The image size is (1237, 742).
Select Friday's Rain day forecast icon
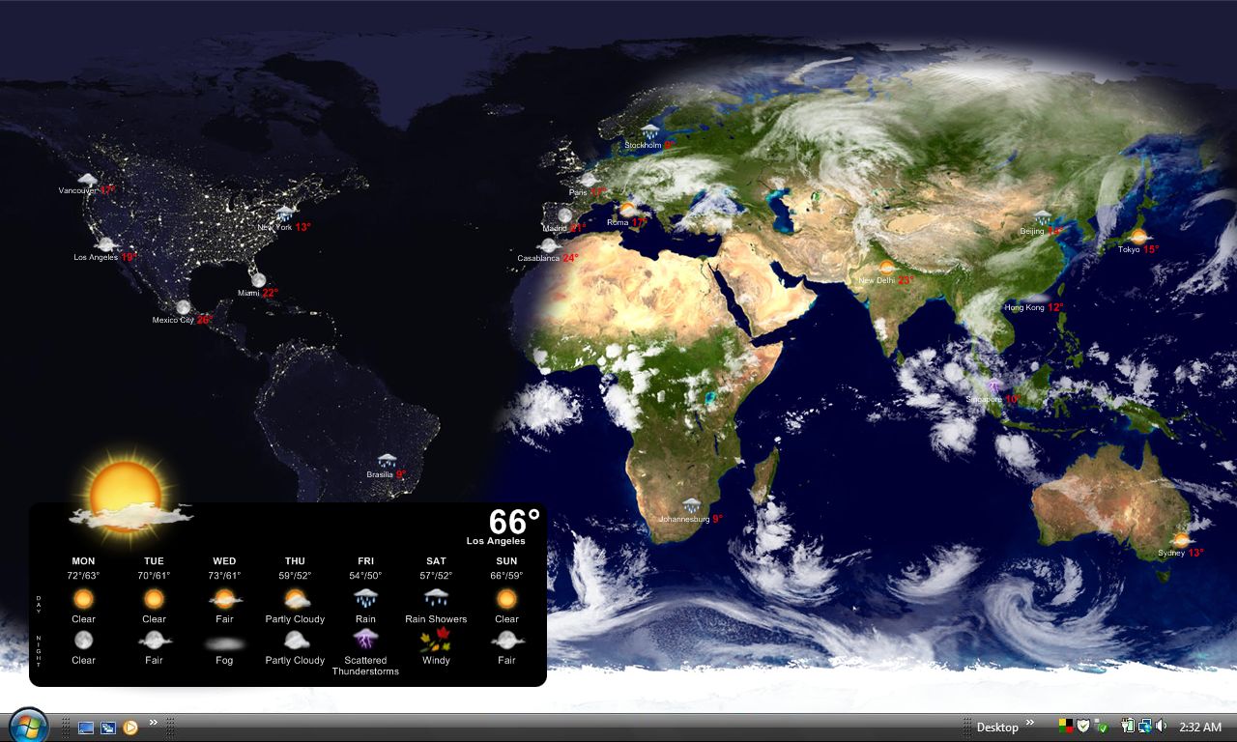365,598
